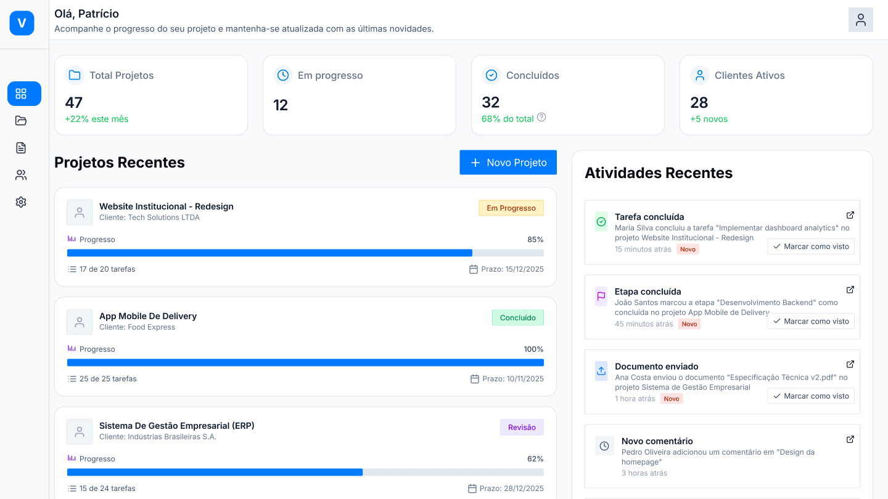Click the 85% progress bar of Website Institucional
Screen dimensions: 888x499
click(305, 253)
